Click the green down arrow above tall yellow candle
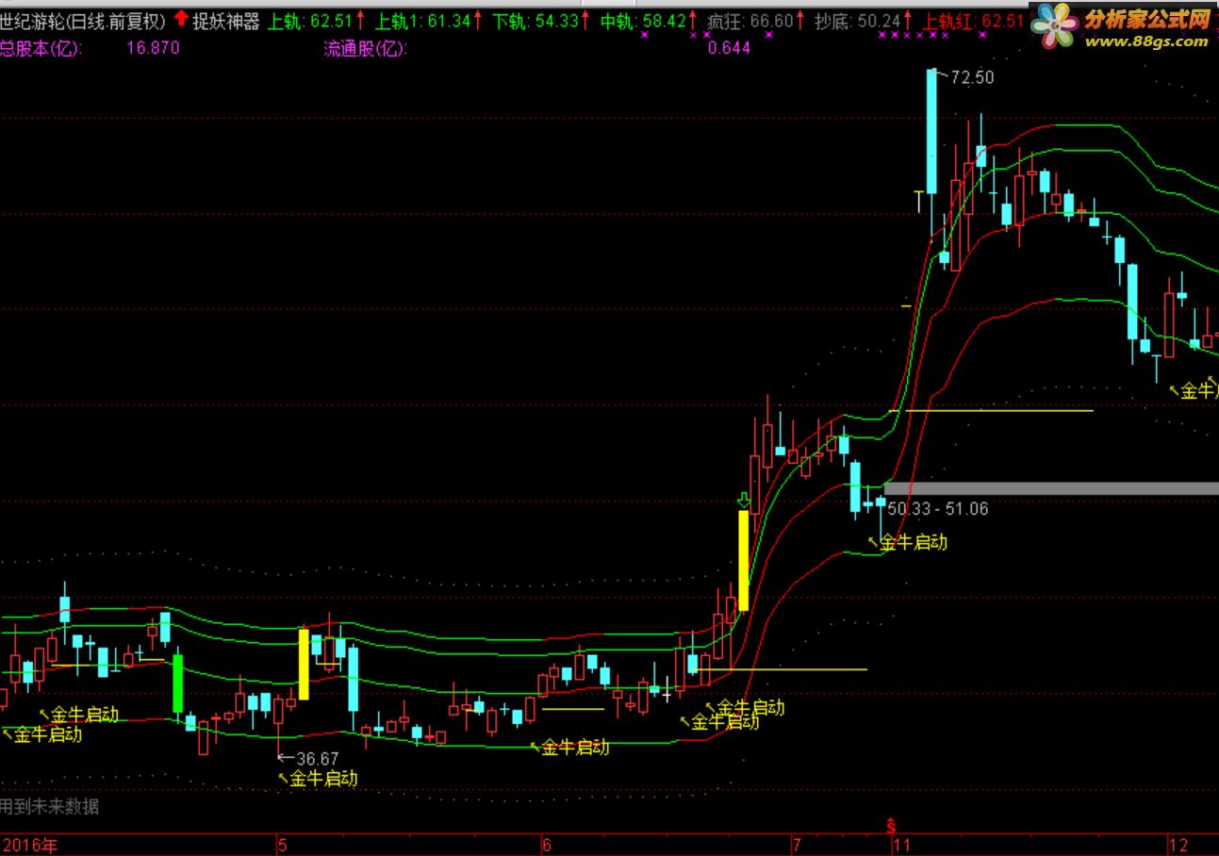The image size is (1219, 856). pyautogui.click(x=744, y=500)
